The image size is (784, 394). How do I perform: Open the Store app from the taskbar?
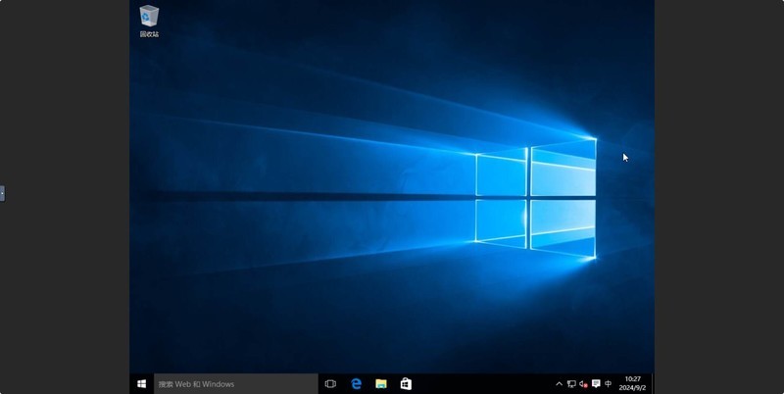click(406, 383)
